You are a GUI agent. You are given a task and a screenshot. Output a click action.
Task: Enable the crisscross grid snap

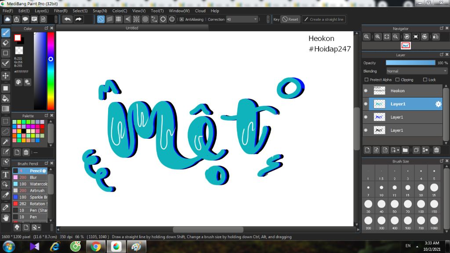pyautogui.click(x=119, y=19)
